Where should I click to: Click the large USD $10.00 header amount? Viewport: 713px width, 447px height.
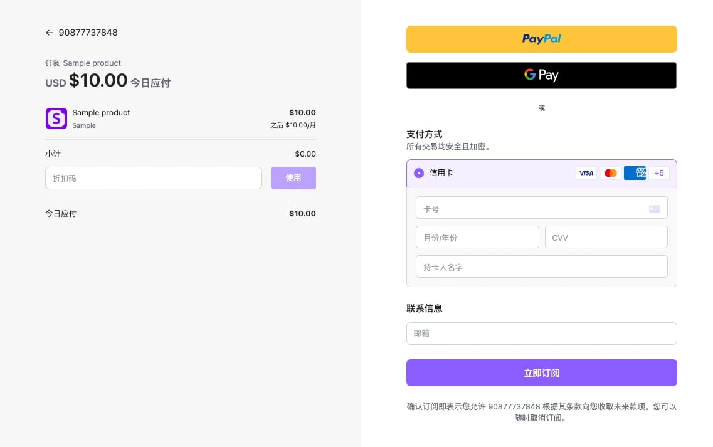87,80
